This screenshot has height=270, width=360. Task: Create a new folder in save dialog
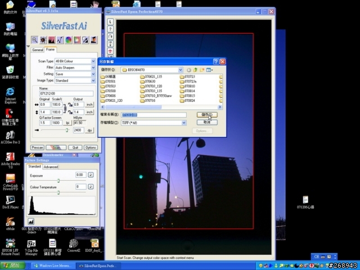[x=202, y=70]
